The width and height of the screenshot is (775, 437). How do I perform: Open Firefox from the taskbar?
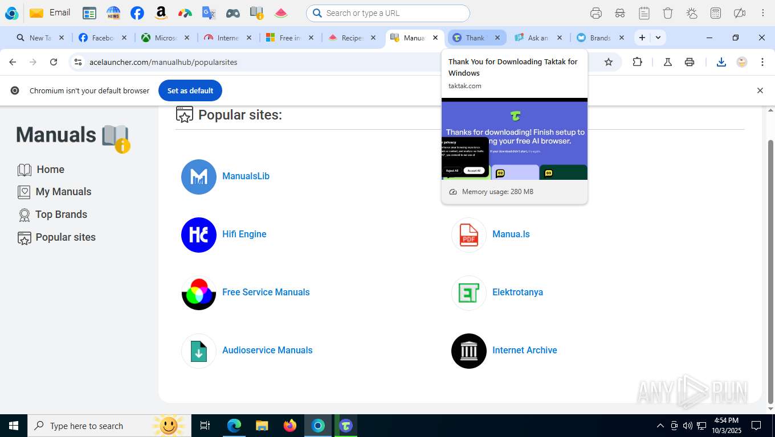pyautogui.click(x=290, y=426)
